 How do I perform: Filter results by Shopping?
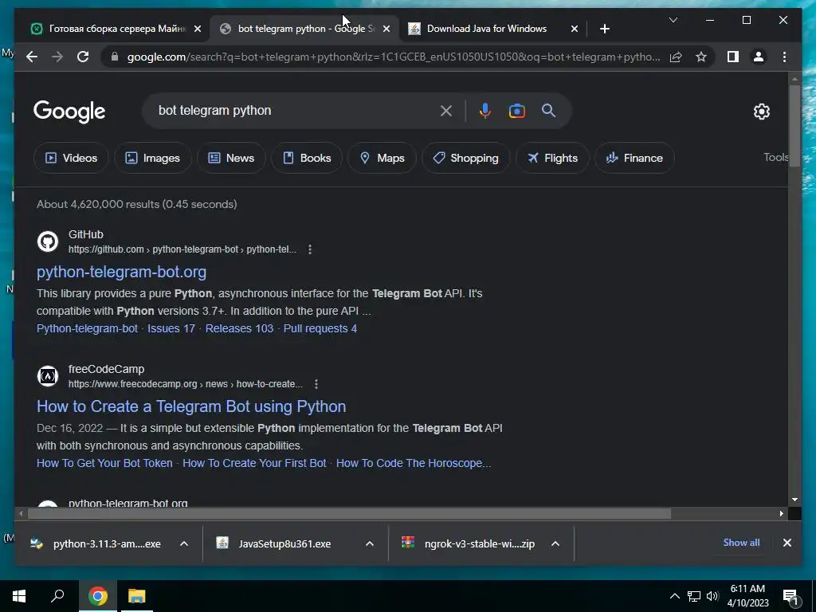[x=465, y=158]
